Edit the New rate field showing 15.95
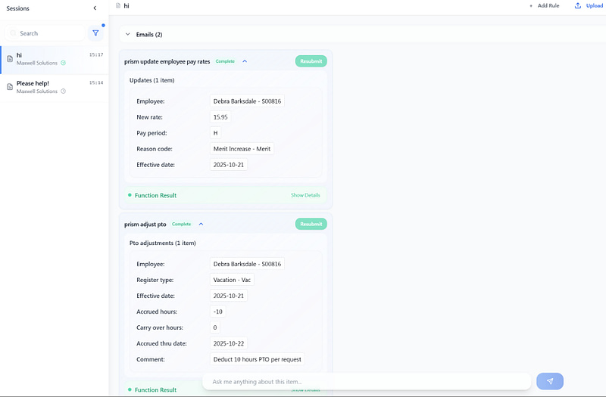Image resolution: width=606 pixels, height=397 pixels. coord(221,117)
